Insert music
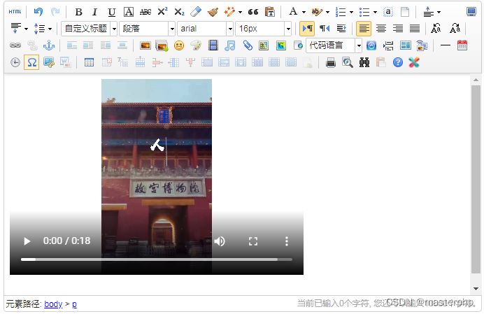The image size is (484, 314). [229, 45]
